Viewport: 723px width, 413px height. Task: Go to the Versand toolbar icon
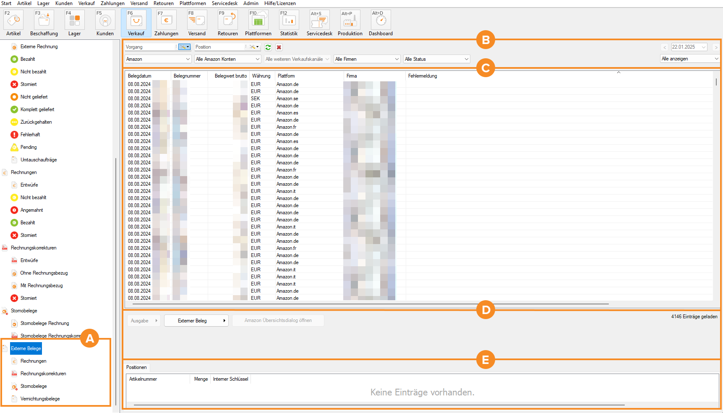[197, 23]
